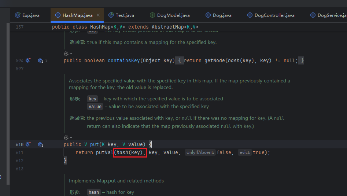Image resolution: width=347 pixels, height=196 pixels.
Task: Expand the folded containsKey method on line 594
Action: (46, 60)
